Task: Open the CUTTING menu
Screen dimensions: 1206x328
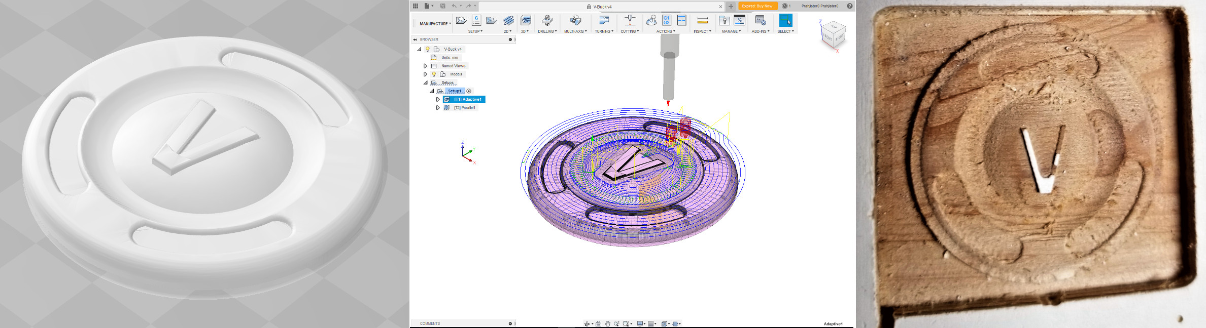Action: pos(630,31)
